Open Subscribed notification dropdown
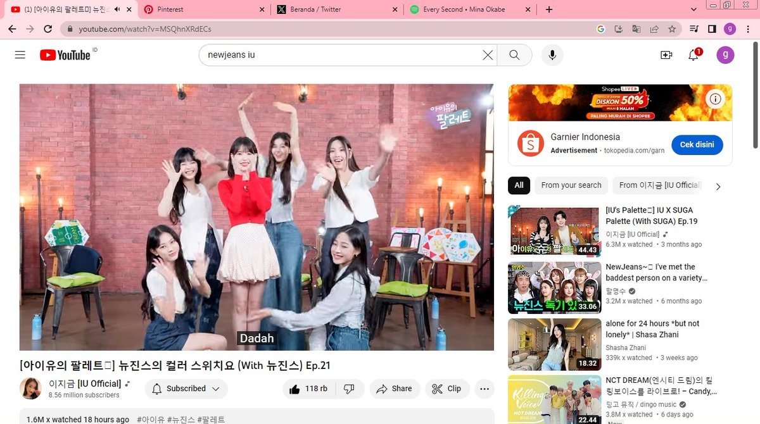This screenshot has height=424, width=760. (x=186, y=389)
